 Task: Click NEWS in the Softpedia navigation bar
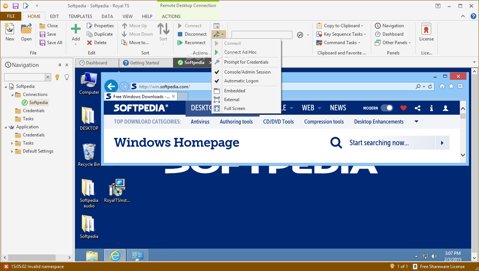[338, 108]
